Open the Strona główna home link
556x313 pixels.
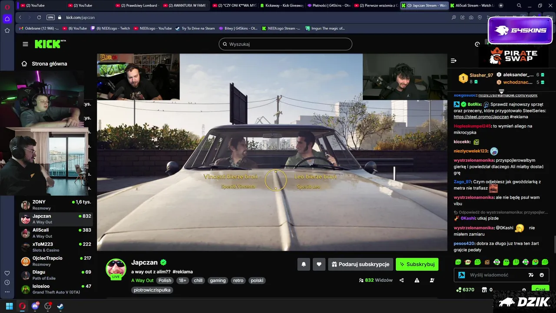(45, 63)
